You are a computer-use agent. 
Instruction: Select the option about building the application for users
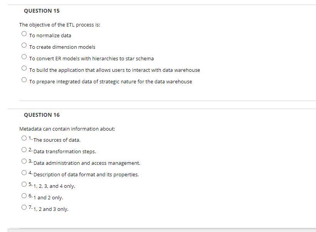pyautogui.click(x=24, y=68)
